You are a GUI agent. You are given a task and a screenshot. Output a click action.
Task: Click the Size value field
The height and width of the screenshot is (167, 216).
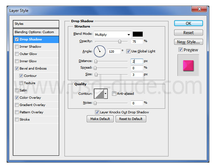click(x=137, y=75)
